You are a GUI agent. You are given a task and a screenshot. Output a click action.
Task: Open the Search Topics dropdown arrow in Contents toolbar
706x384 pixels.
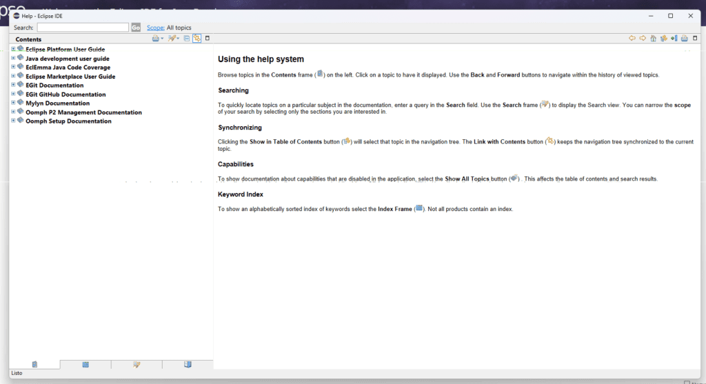(178, 39)
